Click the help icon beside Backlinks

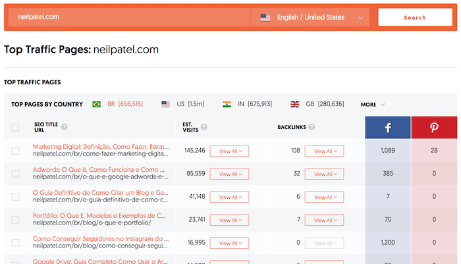click(312, 127)
